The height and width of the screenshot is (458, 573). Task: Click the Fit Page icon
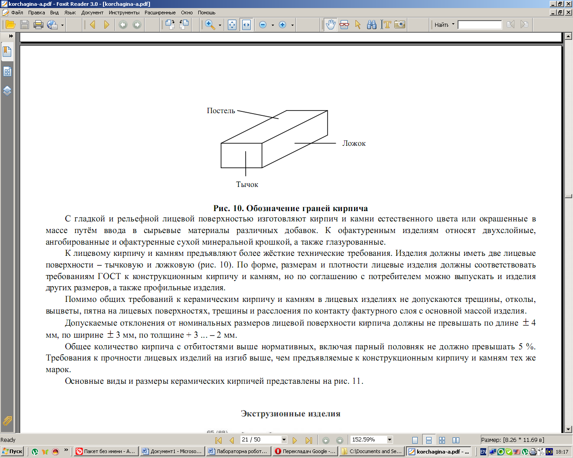click(x=232, y=25)
